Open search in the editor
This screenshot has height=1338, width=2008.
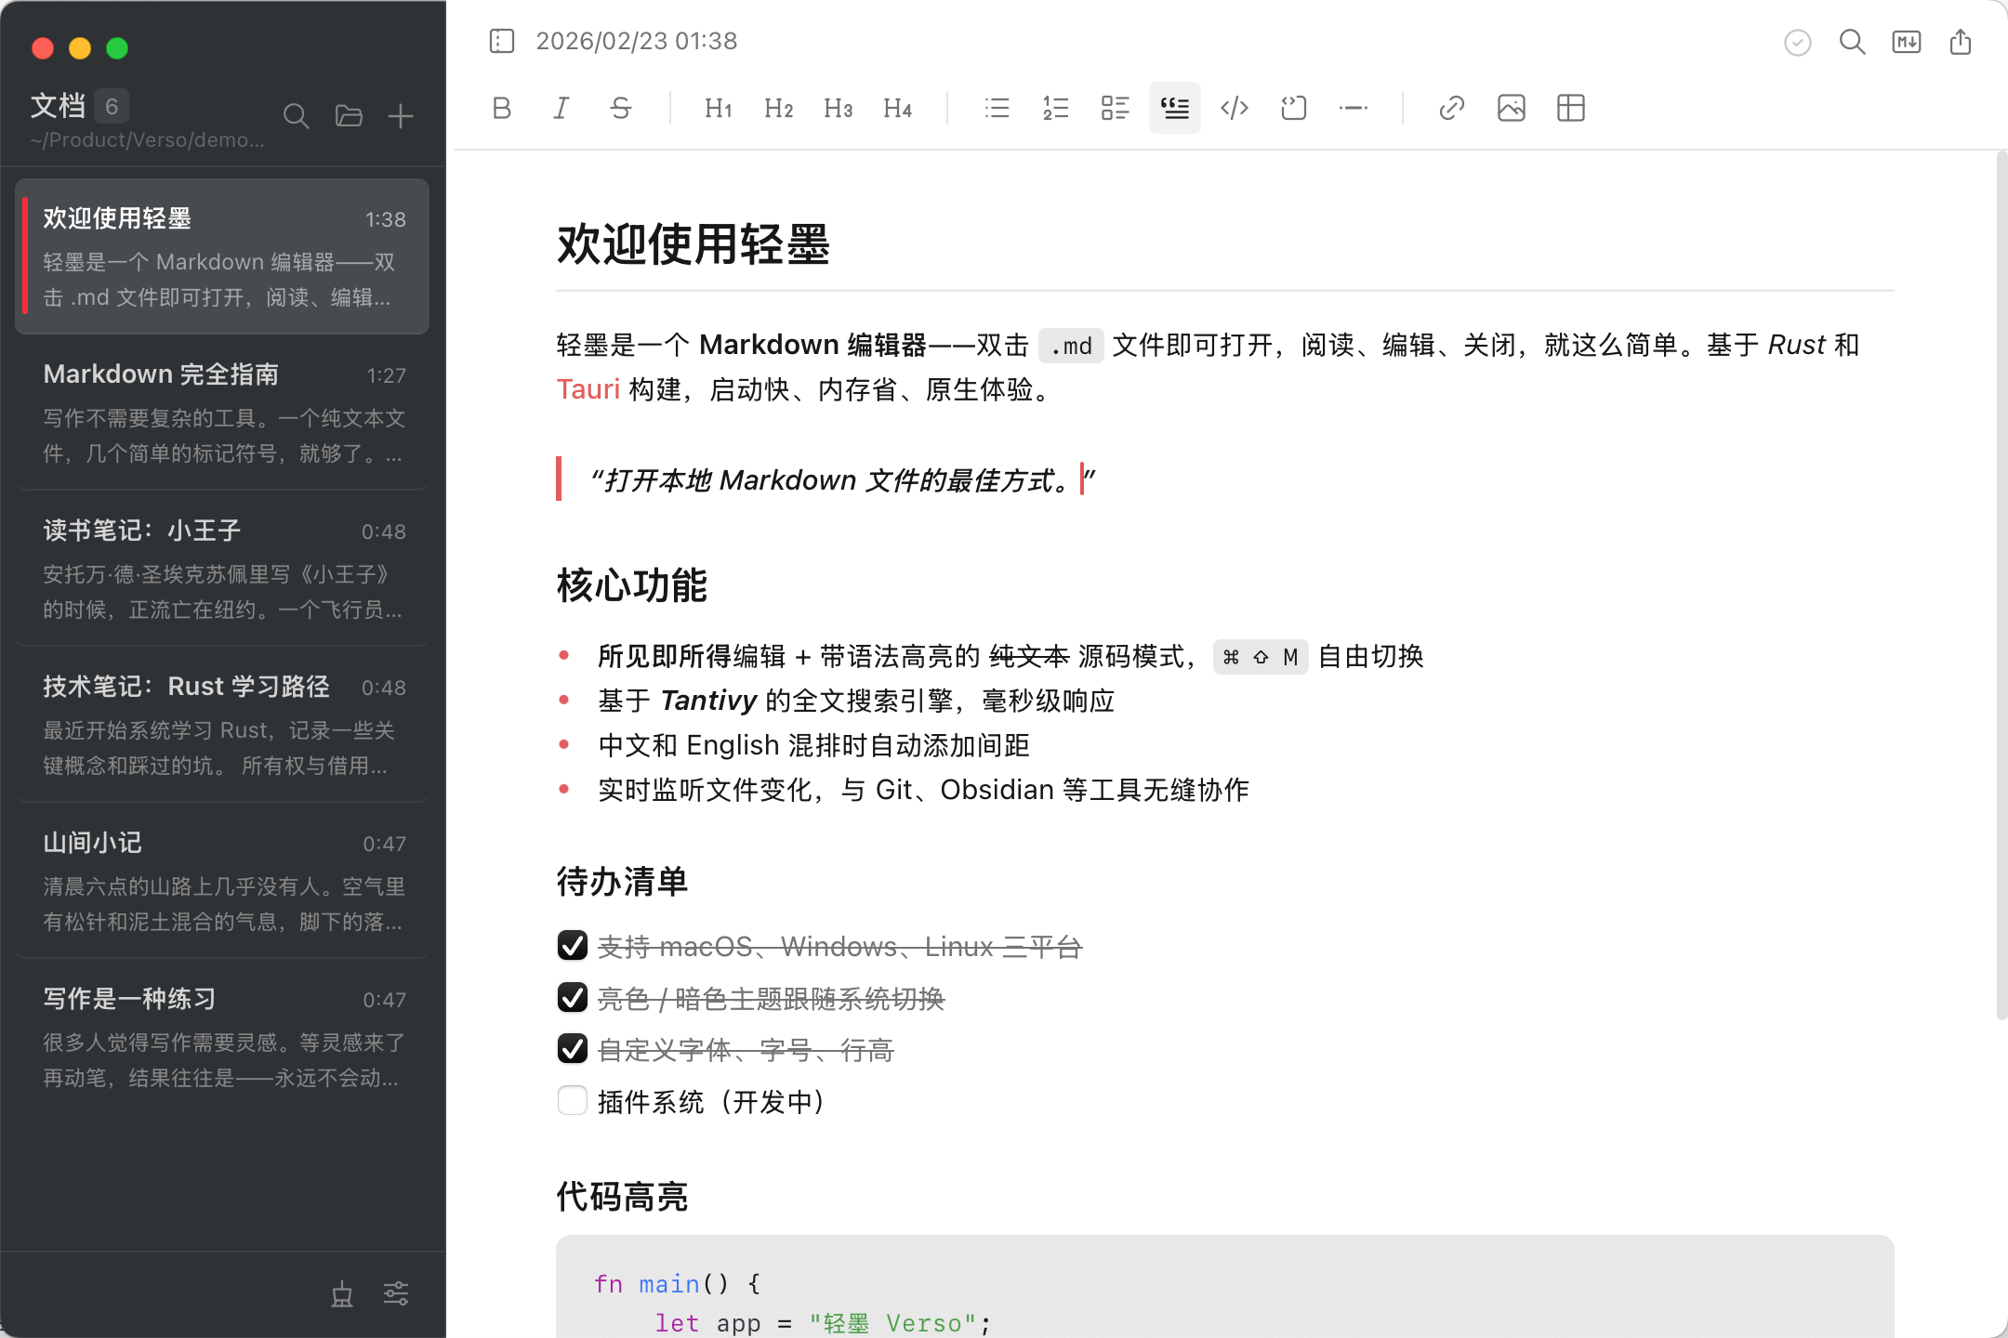[x=1851, y=42]
